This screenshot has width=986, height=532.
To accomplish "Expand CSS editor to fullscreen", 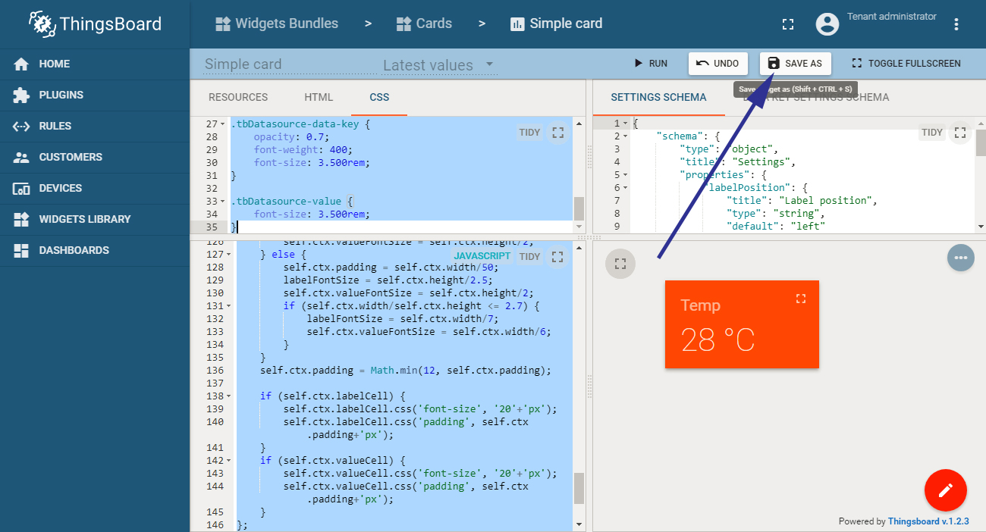I will [558, 133].
